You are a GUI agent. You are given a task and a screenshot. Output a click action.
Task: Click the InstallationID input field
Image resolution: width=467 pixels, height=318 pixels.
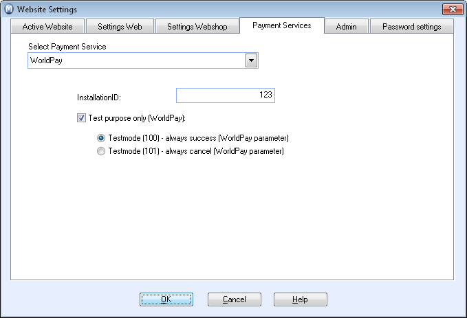click(226, 95)
